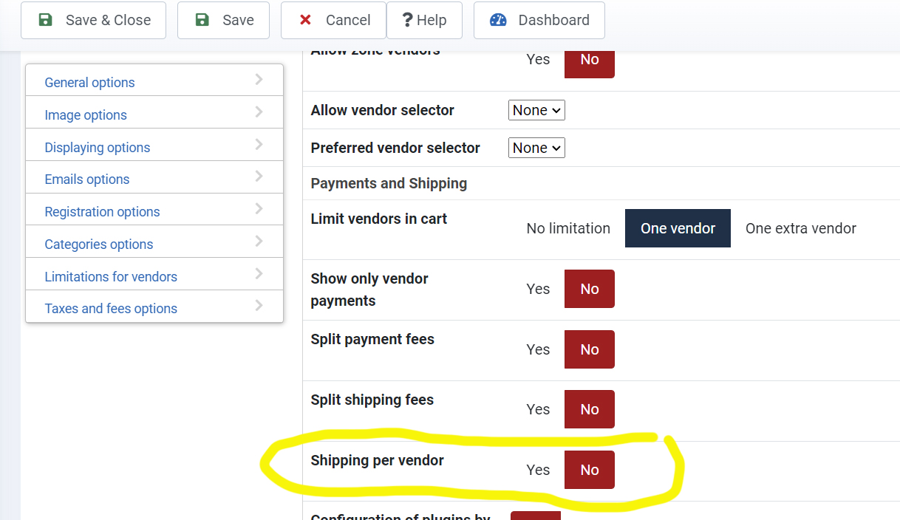
Task: Set Shipping per vendor to Yes
Action: pos(538,470)
